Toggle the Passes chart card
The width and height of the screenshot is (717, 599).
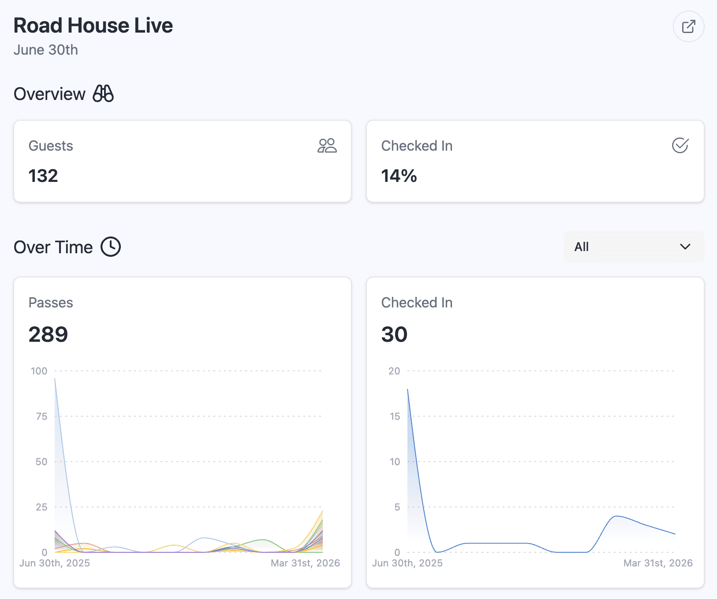(182, 432)
